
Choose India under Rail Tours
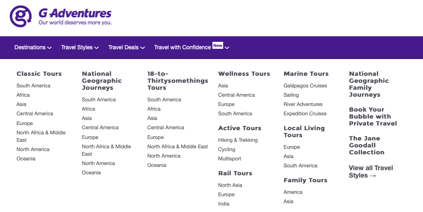pos(224,204)
